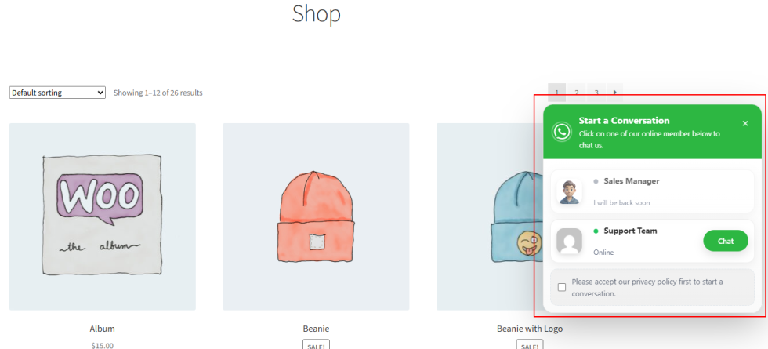The image size is (768, 349).
Task: Go to the next page using arrow
Action: click(614, 93)
